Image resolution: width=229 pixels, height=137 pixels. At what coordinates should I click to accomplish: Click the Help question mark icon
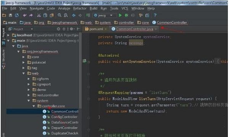pos(155,15)
